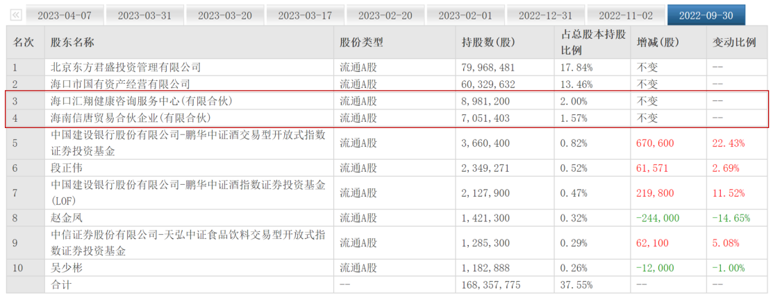Select shareholder 海南信唐贸易合伙企业(有限合伙)
This screenshot has height=297, width=773.
pos(131,118)
